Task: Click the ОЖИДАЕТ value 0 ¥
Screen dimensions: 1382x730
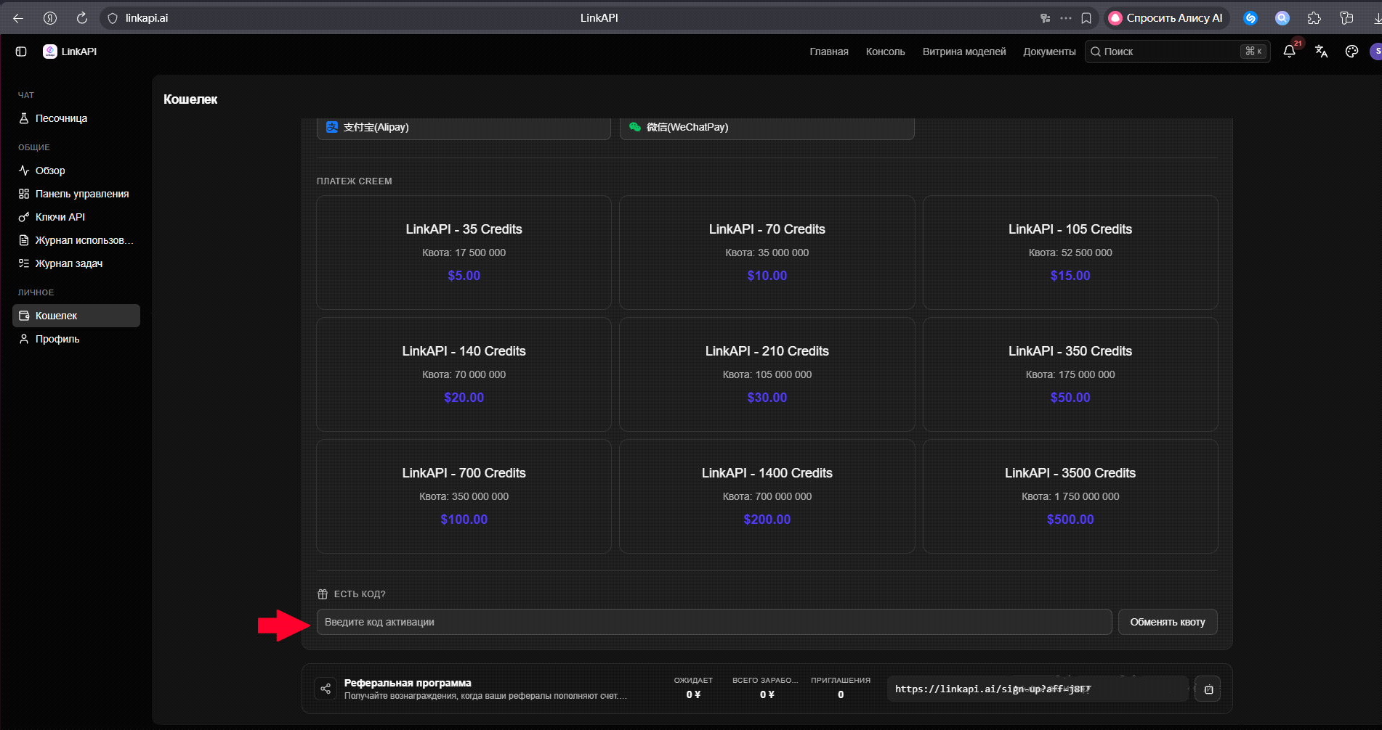Action: 693,694
